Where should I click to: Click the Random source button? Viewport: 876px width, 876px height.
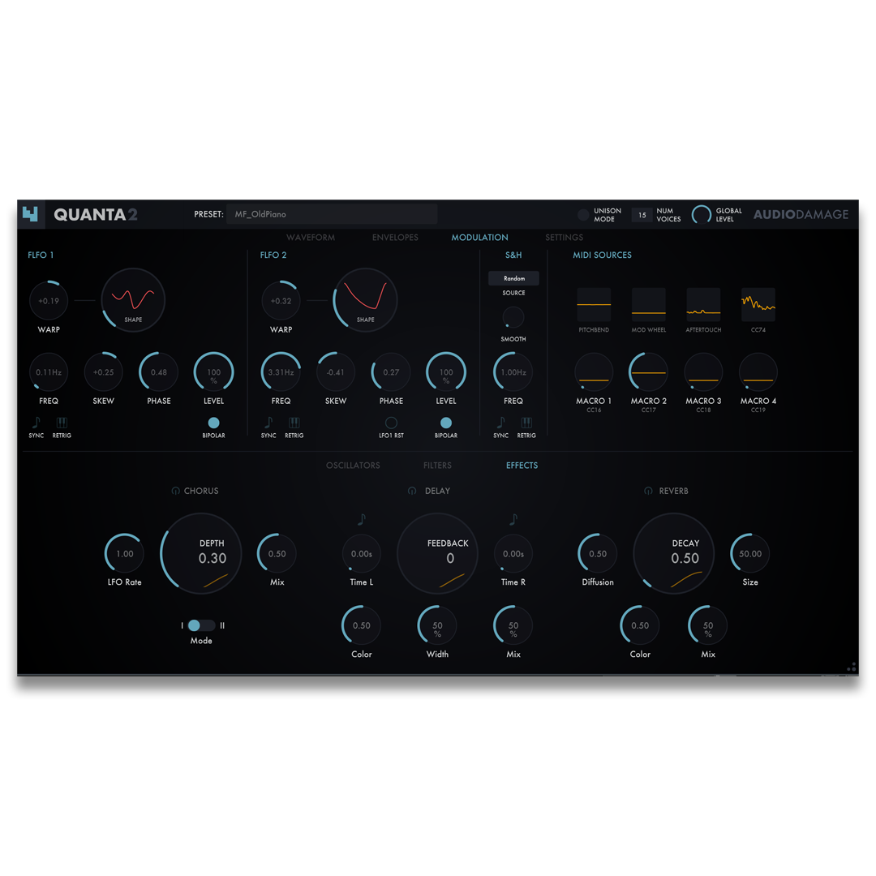(513, 277)
